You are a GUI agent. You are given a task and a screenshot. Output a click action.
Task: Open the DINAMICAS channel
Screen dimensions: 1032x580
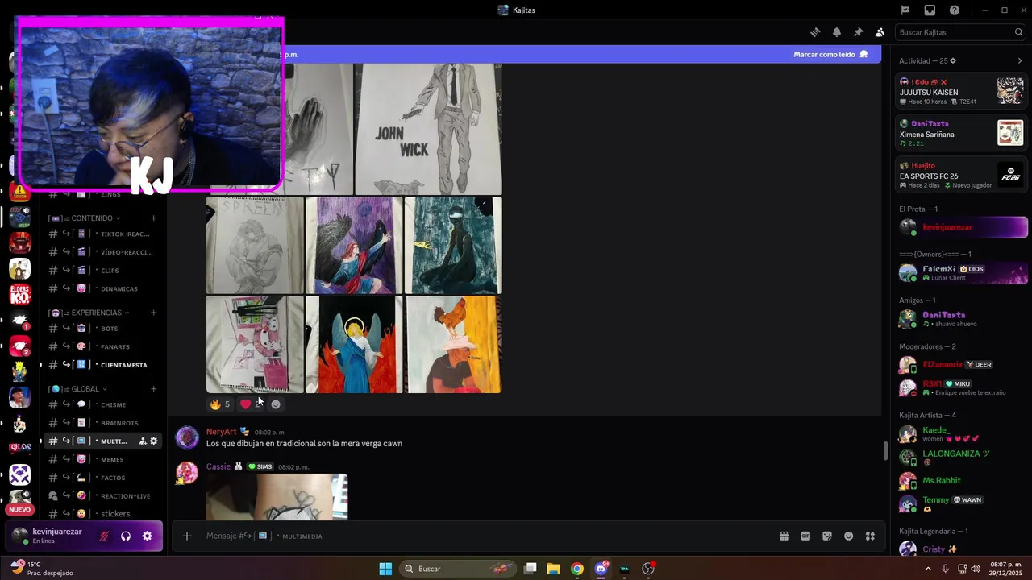point(102,288)
